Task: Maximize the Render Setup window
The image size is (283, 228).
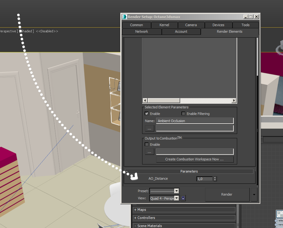Action: click(251, 17)
